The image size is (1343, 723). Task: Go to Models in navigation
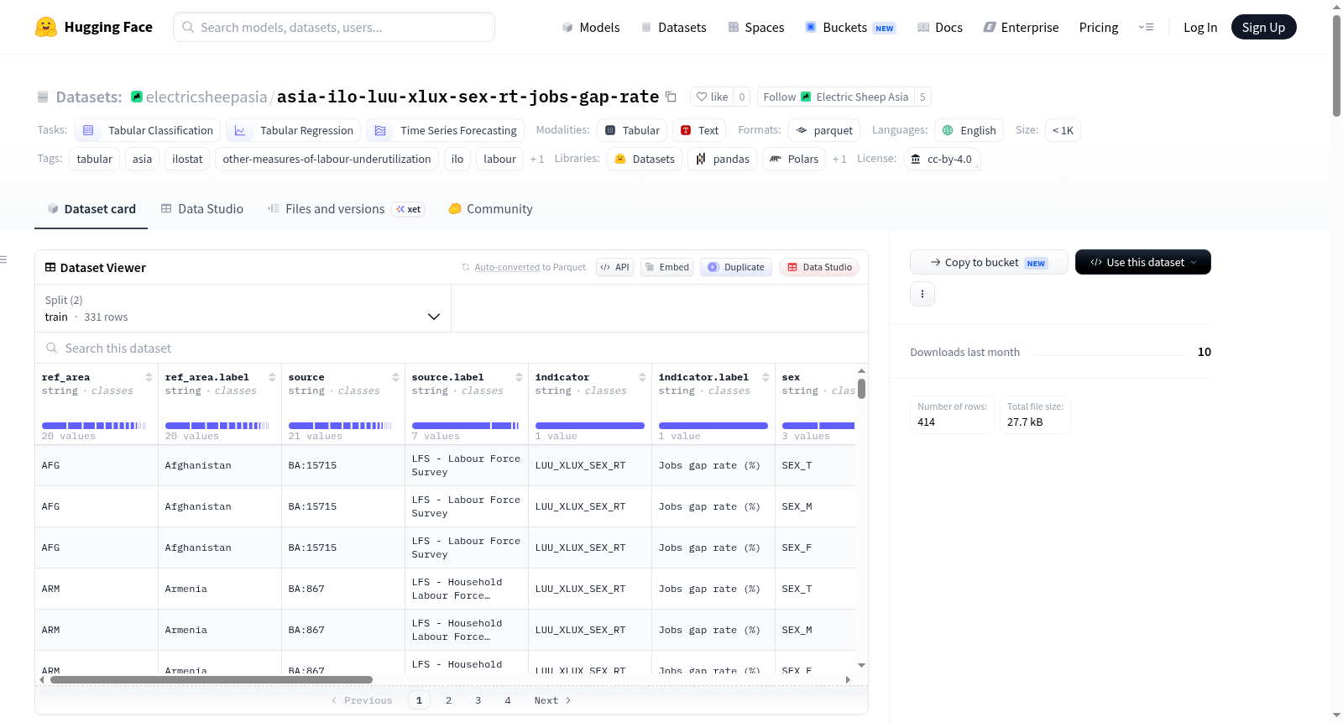pyautogui.click(x=591, y=27)
